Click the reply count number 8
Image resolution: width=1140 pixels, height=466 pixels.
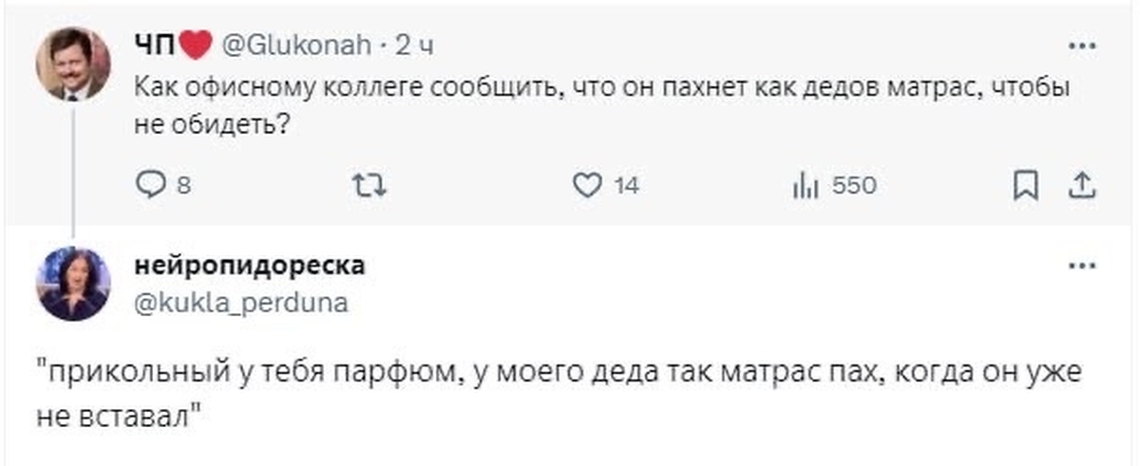tap(184, 186)
